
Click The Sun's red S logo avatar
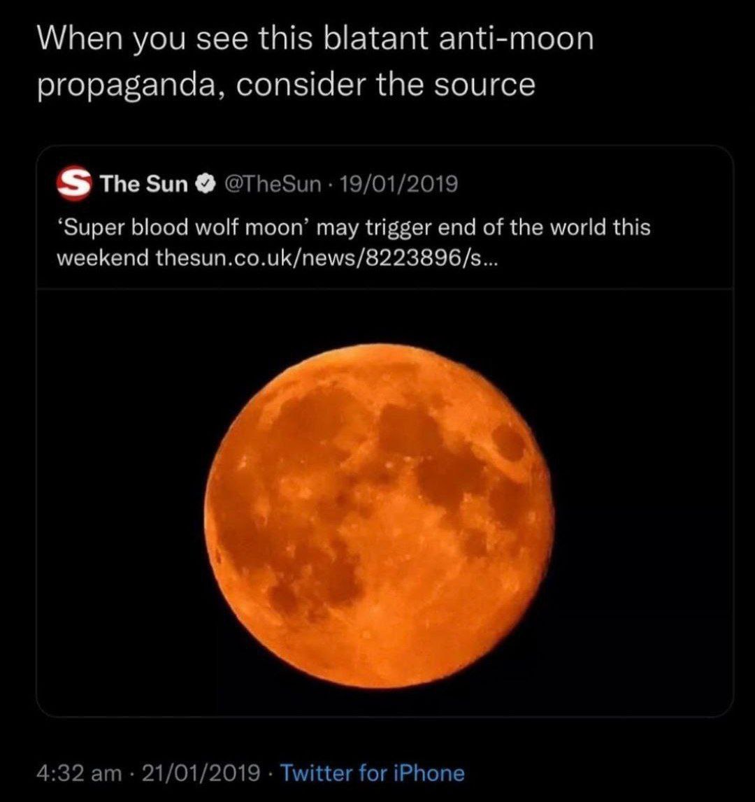[73, 184]
